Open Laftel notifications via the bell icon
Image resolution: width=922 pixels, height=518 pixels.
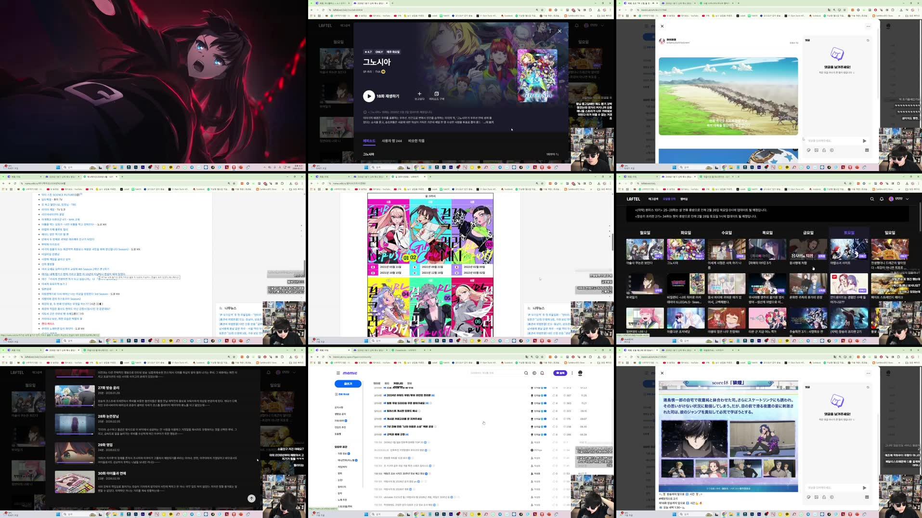881,199
